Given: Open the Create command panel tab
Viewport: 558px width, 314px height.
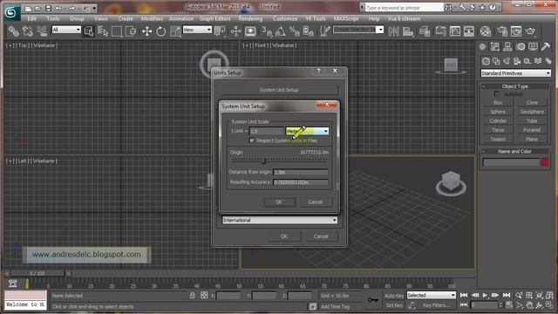Looking at the screenshot, I should (482, 46).
